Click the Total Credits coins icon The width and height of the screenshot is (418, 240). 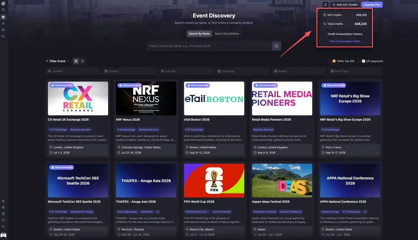click(325, 24)
